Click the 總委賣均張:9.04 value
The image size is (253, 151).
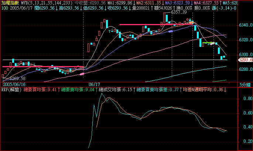78,90
